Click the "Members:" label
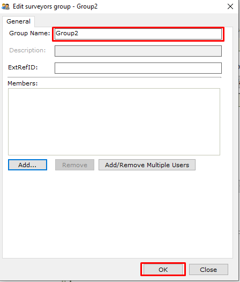Screen dimensions: 240x282 (22, 83)
